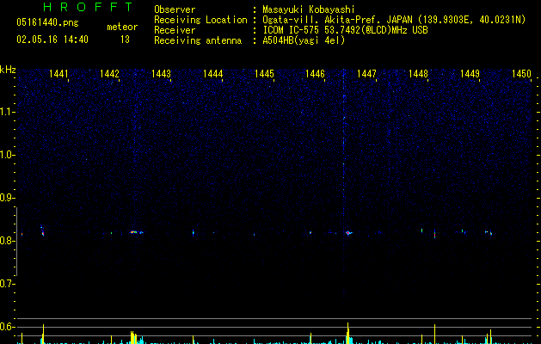Image resolution: width=541 pixels, height=344 pixels.
Task: Click the bright meteor echo before 1447
Action: pos(349,233)
